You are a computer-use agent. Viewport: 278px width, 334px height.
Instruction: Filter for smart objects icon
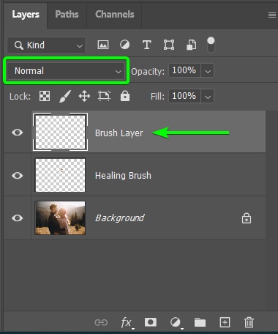pos(192,45)
